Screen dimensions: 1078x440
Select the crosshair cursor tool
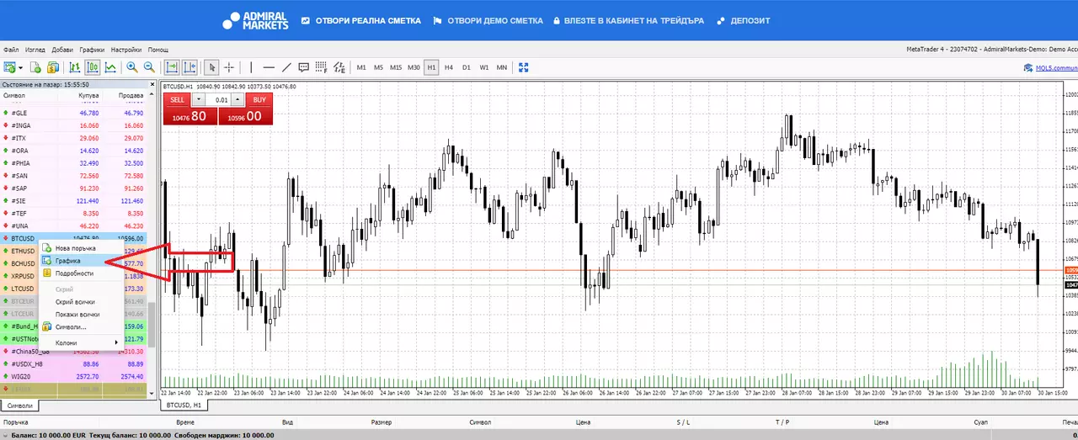coord(229,67)
